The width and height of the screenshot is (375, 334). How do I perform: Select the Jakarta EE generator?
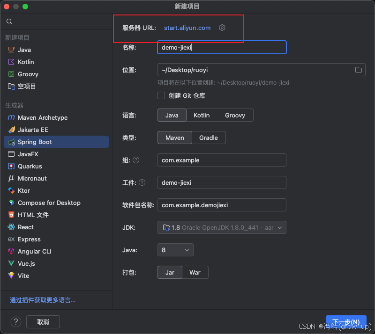tap(56, 130)
